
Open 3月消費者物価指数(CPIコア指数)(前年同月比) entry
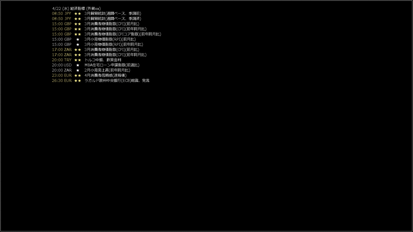pyautogui.click(x=123, y=34)
